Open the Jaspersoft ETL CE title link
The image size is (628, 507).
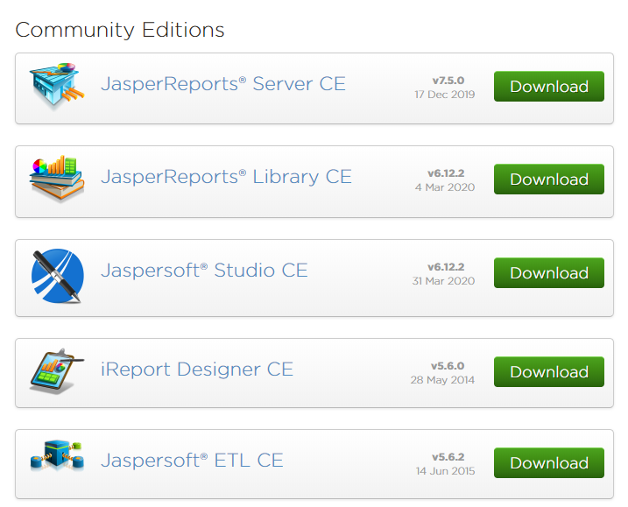point(192,460)
